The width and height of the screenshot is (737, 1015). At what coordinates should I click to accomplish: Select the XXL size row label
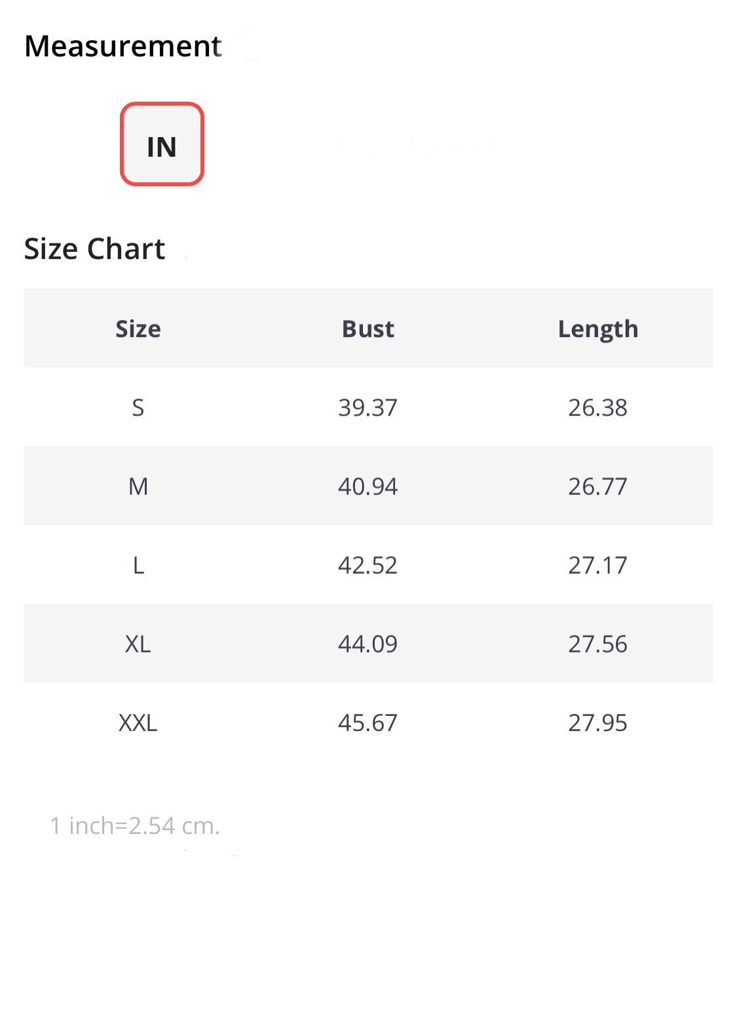pyautogui.click(x=138, y=723)
